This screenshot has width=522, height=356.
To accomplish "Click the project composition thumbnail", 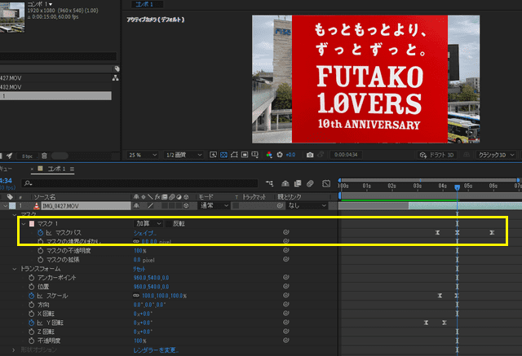I will click(x=12, y=17).
